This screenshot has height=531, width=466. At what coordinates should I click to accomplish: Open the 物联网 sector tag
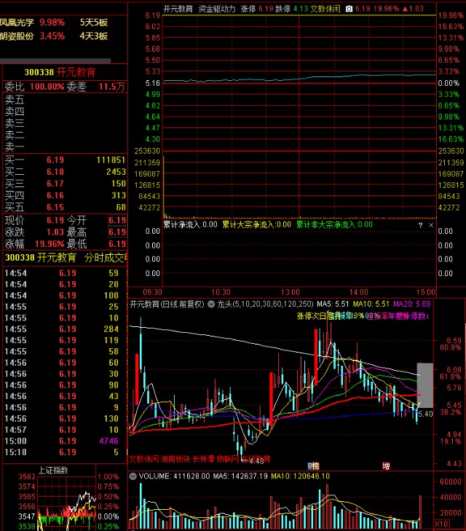[228, 459]
